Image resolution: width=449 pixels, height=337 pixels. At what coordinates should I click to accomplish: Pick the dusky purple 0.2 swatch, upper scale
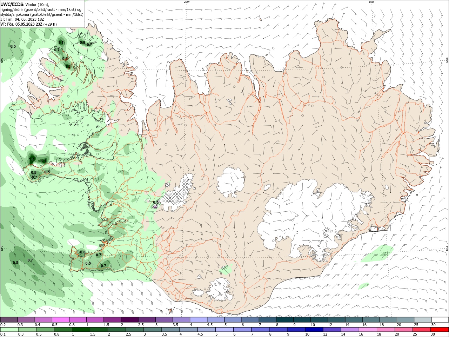click(9, 320)
